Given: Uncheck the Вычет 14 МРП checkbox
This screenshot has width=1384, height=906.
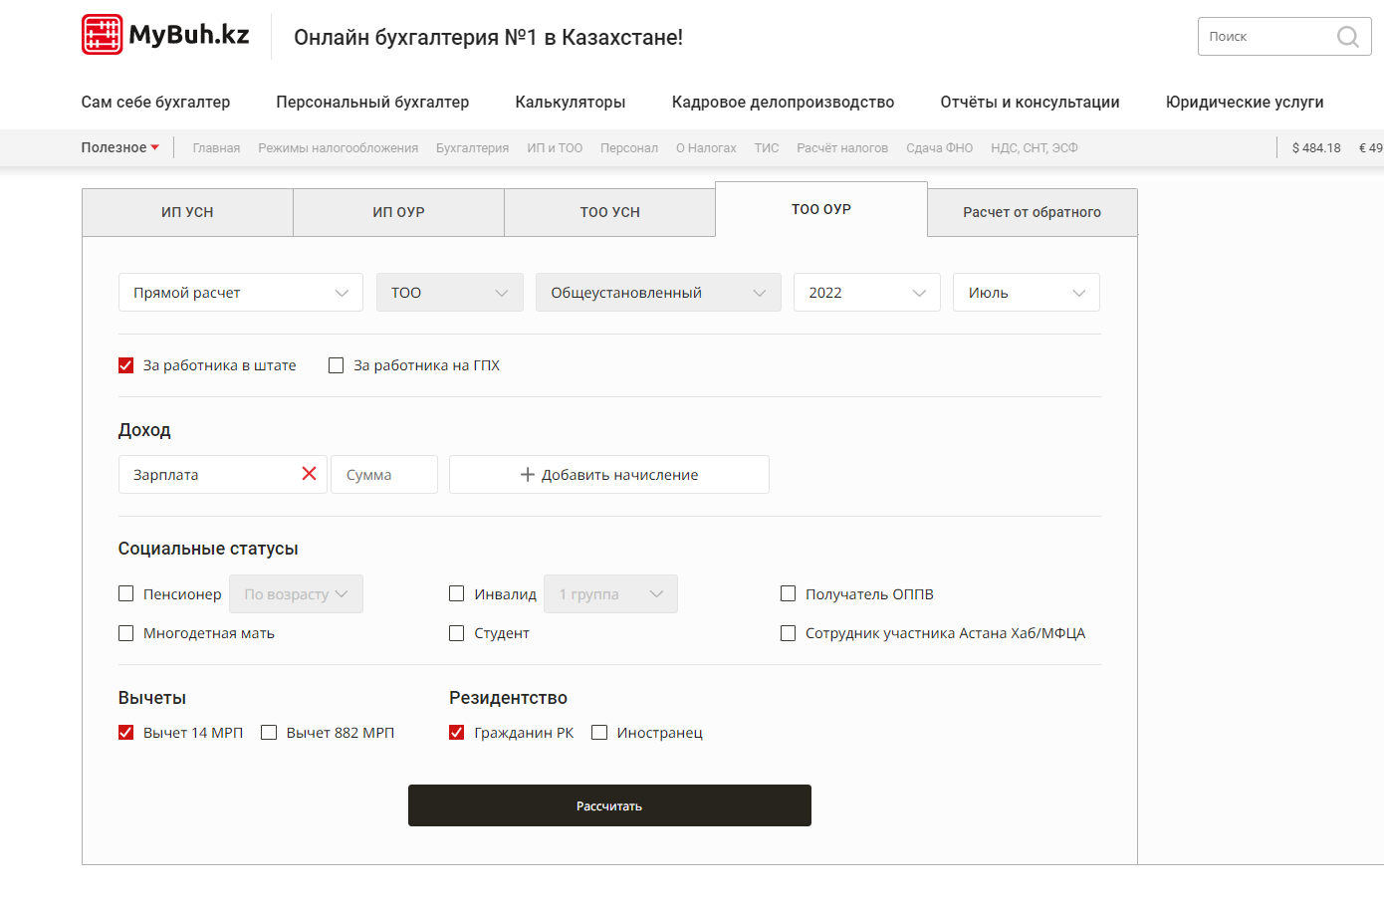Looking at the screenshot, I should click(126, 733).
